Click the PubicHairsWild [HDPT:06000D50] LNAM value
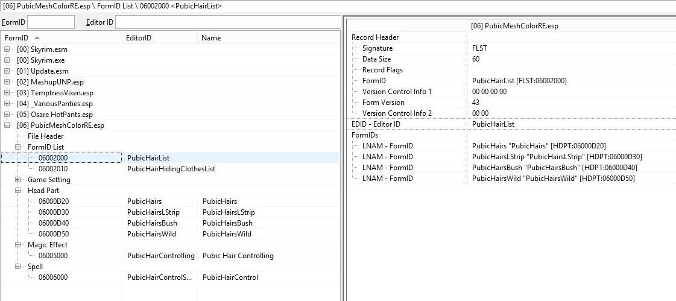Screen dimensions: 676x301 (x=553, y=178)
